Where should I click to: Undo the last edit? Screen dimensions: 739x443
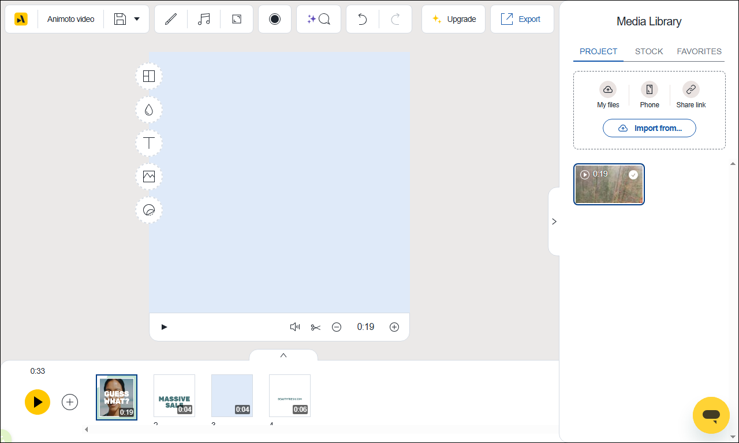[362, 19]
